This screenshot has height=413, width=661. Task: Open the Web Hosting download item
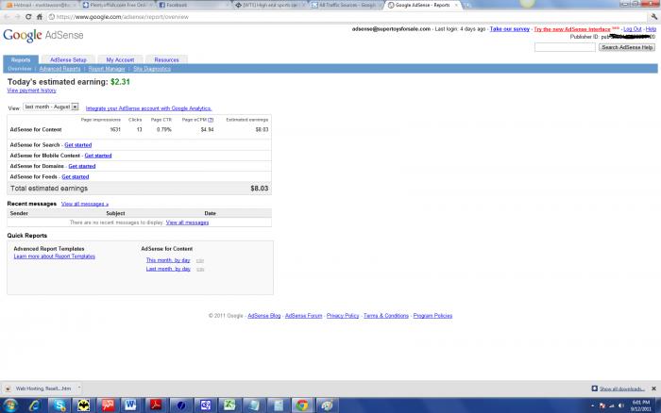click(39, 388)
